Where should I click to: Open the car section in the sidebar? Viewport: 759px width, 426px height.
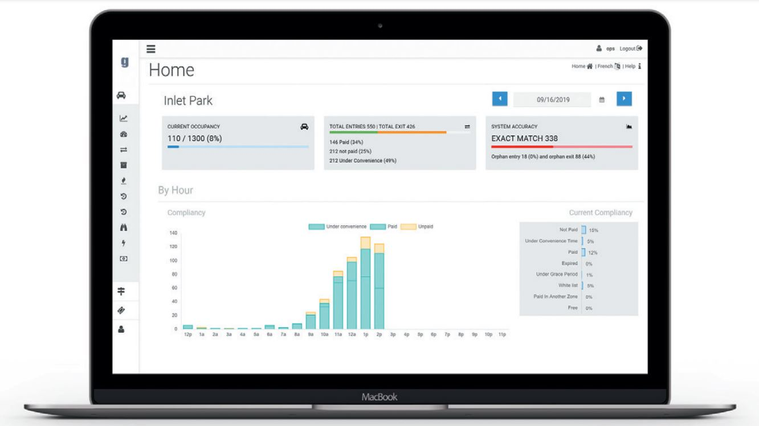coord(121,96)
